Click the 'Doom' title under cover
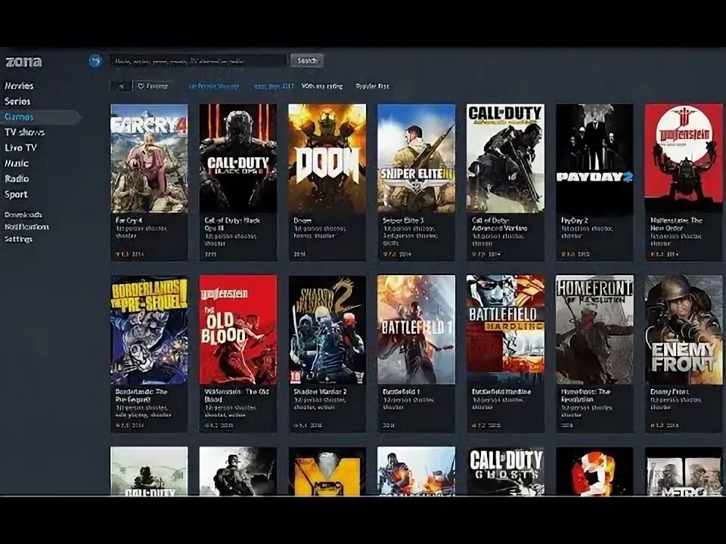 pyautogui.click(x=302, y=221)
